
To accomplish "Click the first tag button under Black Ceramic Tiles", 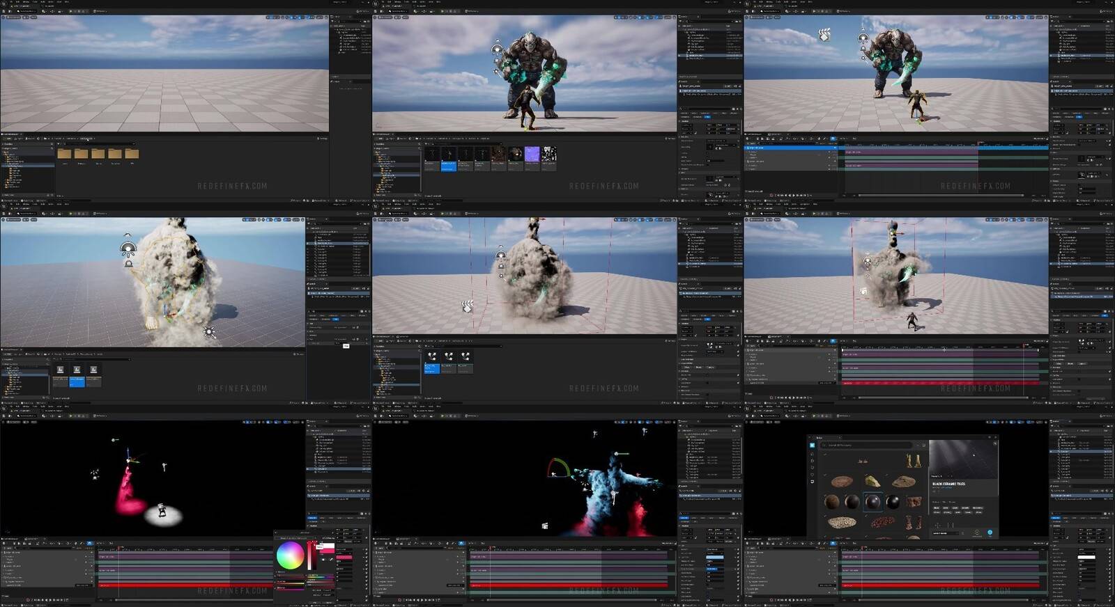I will click(x=937, y=507).
